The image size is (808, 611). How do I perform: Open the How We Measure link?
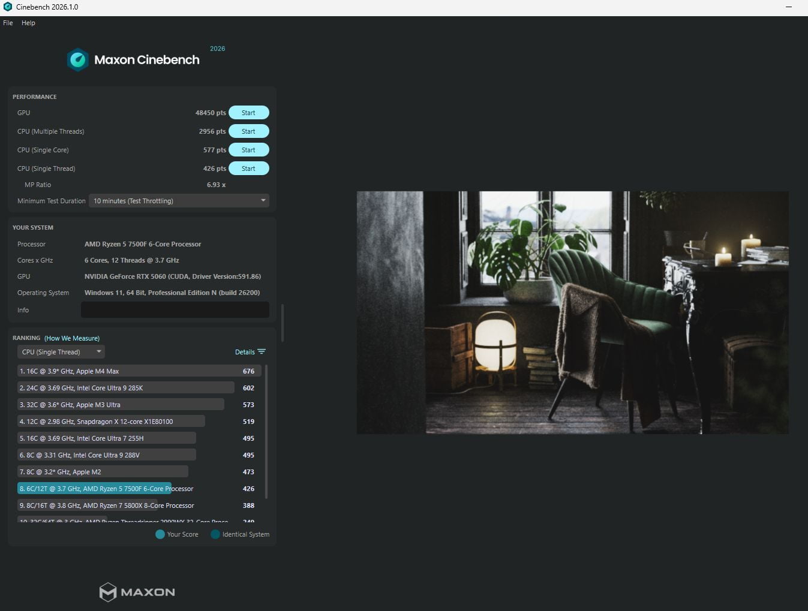(72, 338)
